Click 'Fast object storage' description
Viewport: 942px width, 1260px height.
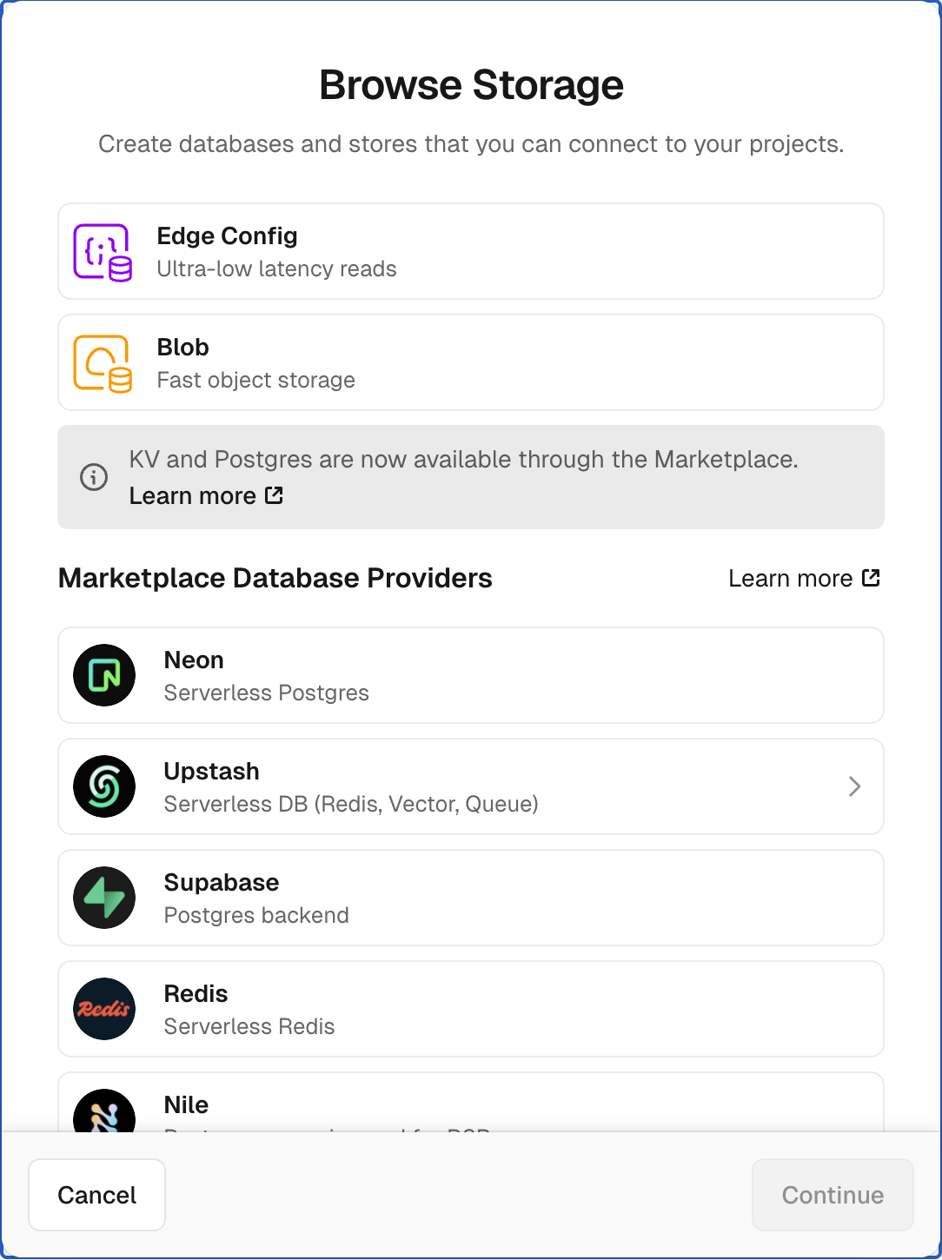click(x=255, y=381)
